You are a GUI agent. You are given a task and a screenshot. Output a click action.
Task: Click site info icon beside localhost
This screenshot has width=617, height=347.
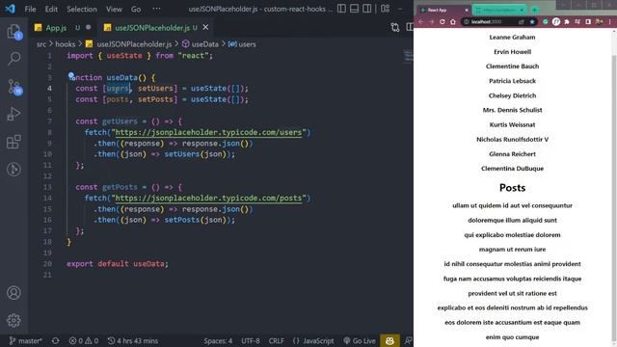(467, 22)
